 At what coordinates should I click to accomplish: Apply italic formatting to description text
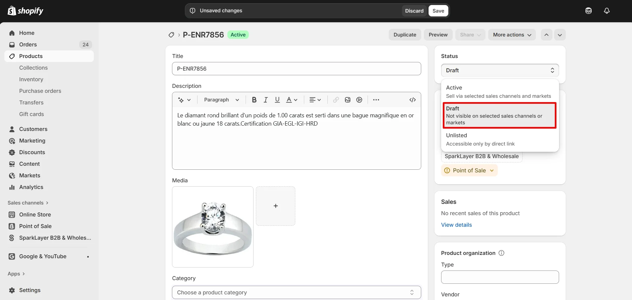point(266,99)
